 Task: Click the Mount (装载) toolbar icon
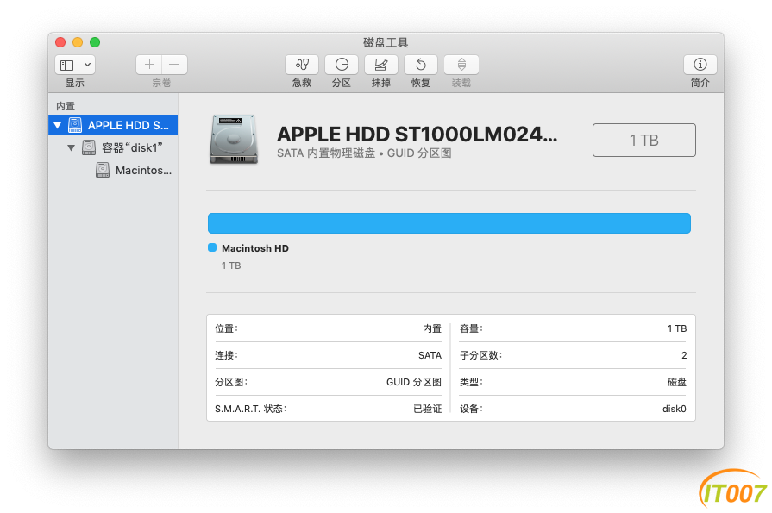(x=461, y=65)
